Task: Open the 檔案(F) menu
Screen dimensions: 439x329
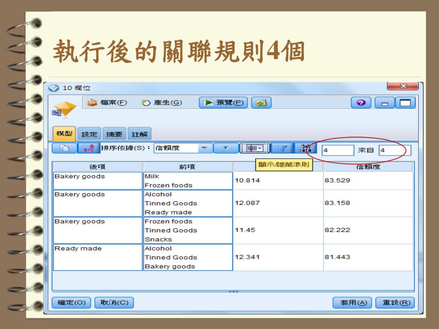Action: 107,103
